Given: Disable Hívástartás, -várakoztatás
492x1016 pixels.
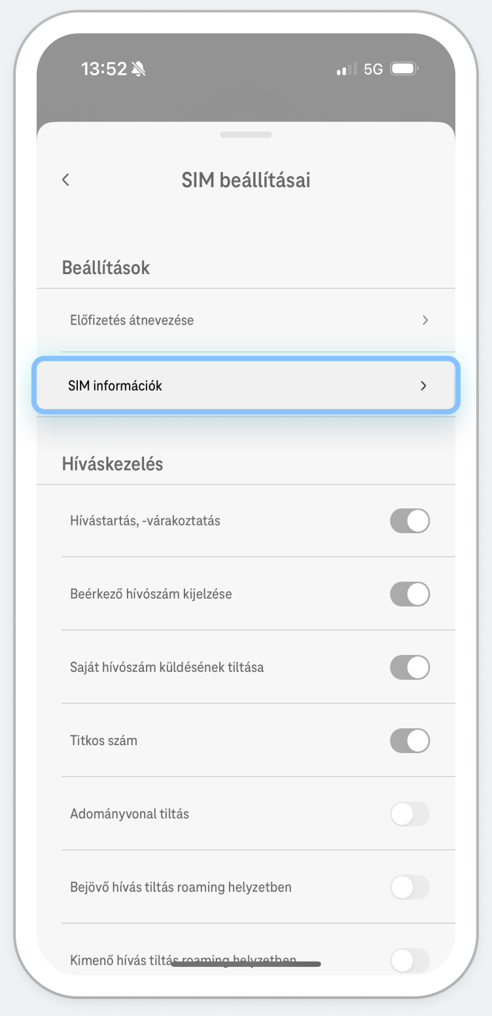Looking at the screenshot, I should pos(410,520).
